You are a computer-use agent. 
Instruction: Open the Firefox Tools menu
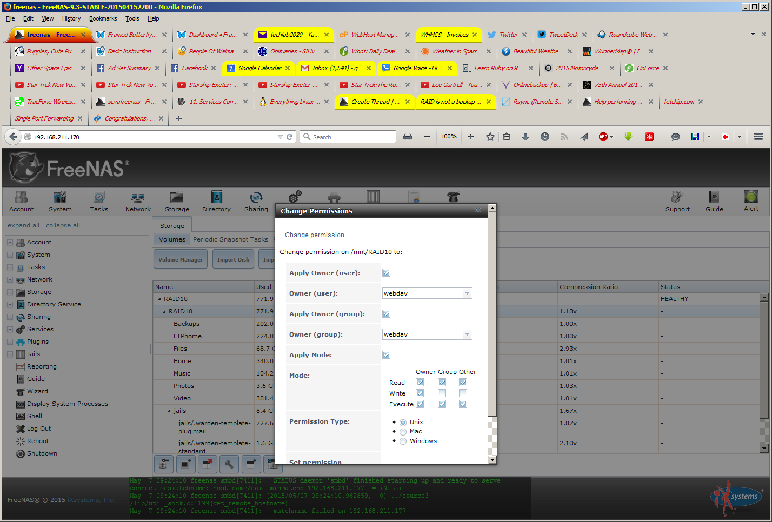point(132,18)
